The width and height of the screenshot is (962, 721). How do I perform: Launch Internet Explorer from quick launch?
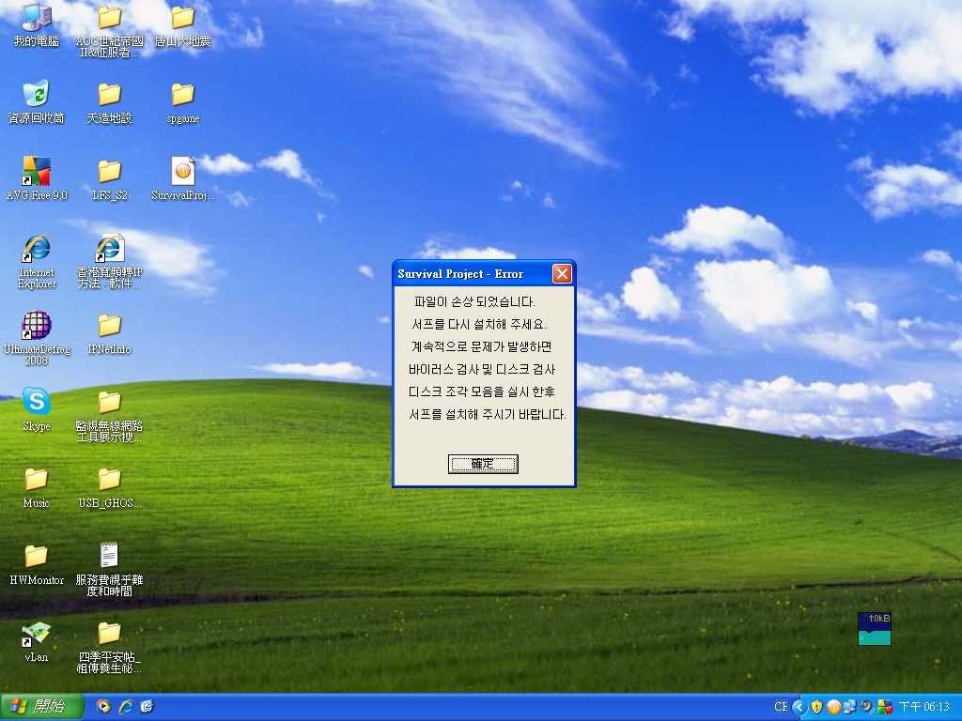pyautogui.click(x=126, y=706)
